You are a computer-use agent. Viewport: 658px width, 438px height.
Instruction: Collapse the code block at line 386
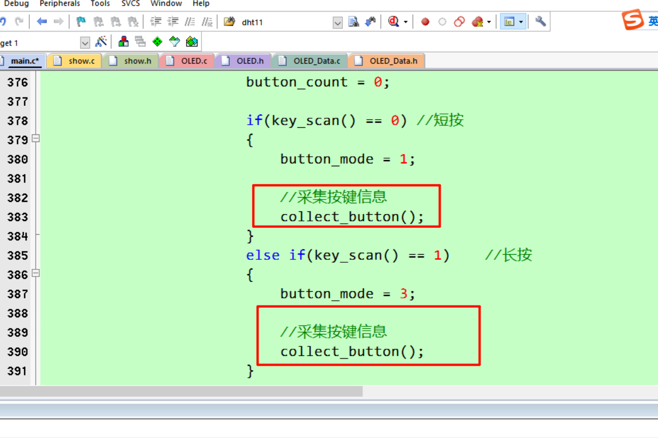[x=36, y=273]
